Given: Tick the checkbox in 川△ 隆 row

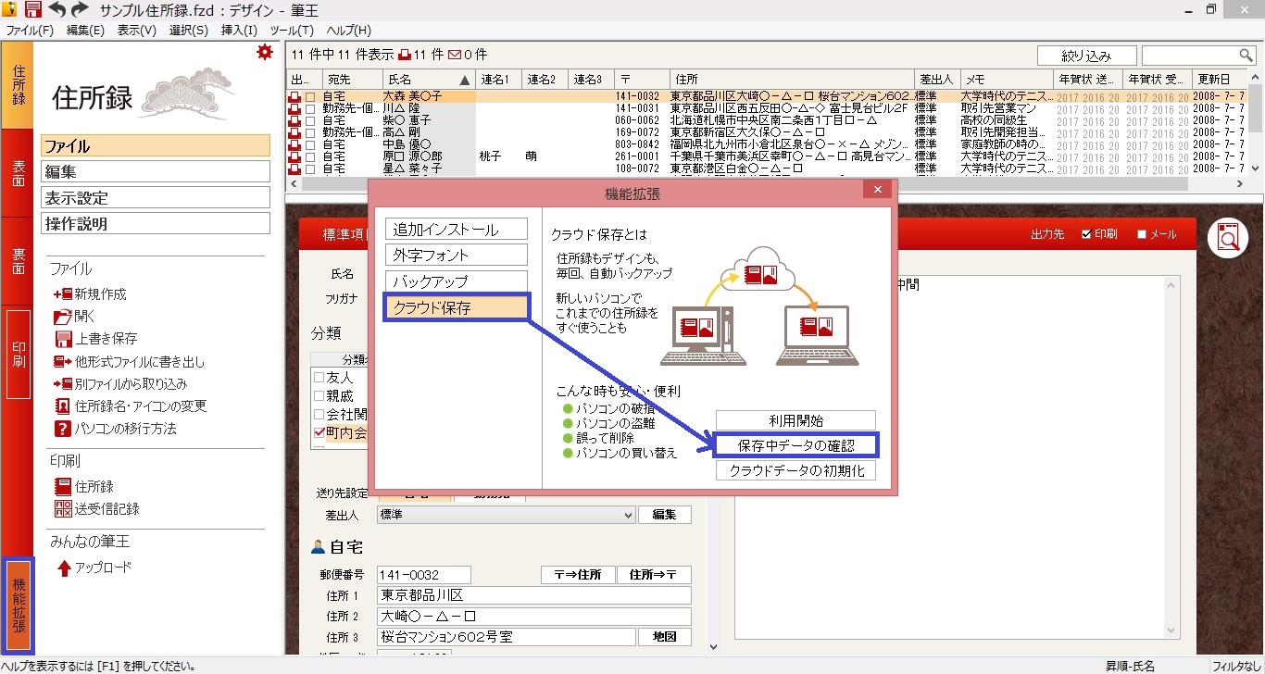Looking at the screenshot, I should point(310,108).
